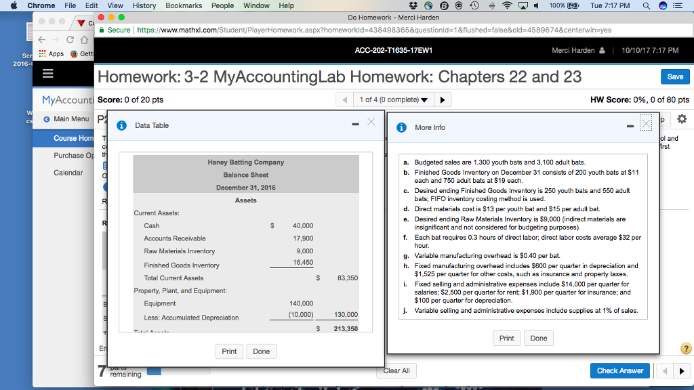Click the Clear All button
Image resolution: width=694 pixels, height=390 pixels.
pos(396,370)
